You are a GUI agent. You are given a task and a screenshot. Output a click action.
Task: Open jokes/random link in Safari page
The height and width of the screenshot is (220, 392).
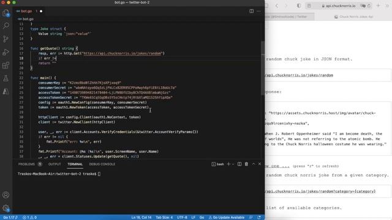click(x=300, y=75)
